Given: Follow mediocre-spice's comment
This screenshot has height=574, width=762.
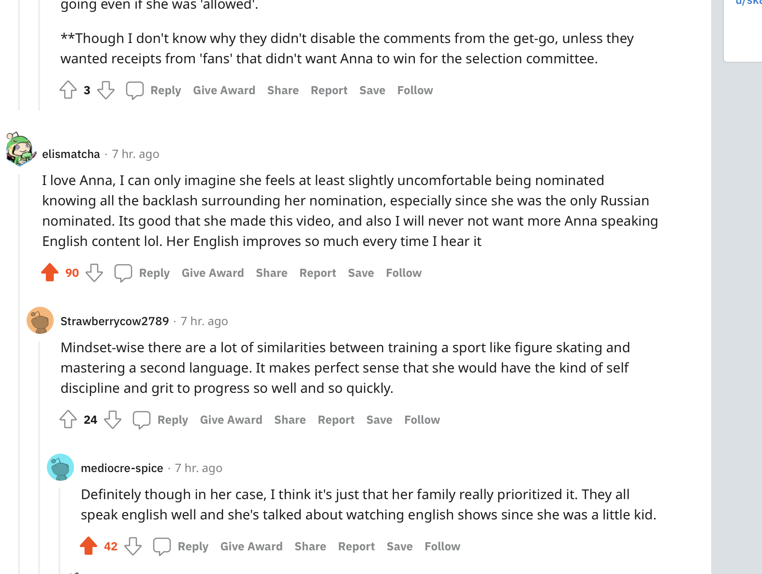Looking at the screenshot, I should 442,546.
